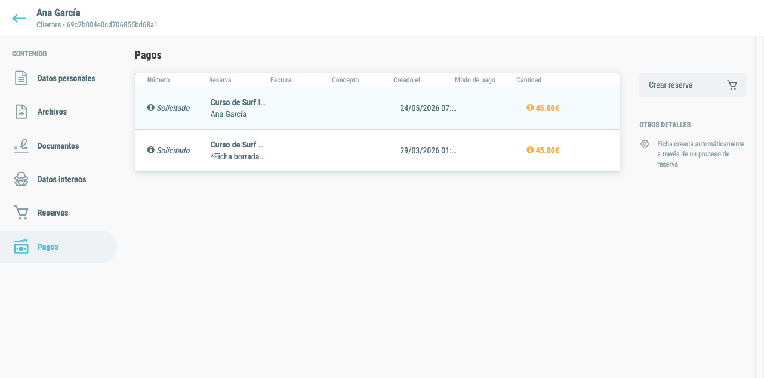764x378 pixels.
Task: Click the OTROS DETALLES label
Action: point(665,125)
